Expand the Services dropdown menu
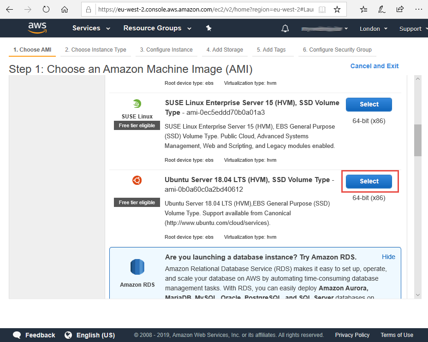This screenshot has height=342, width=428. tap(91, 28)
